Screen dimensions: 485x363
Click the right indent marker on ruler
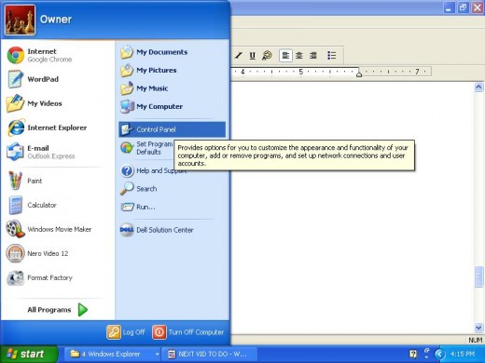click(x=359, y=74)
